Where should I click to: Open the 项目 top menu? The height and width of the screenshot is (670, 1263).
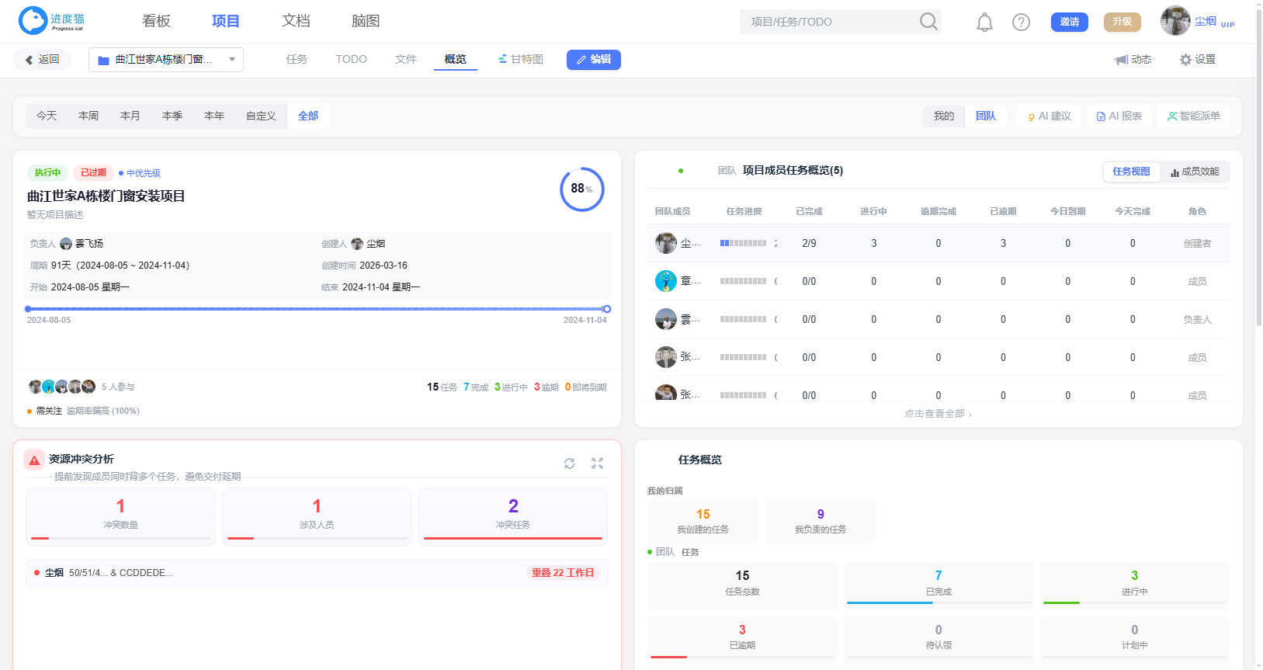(226, 21)
